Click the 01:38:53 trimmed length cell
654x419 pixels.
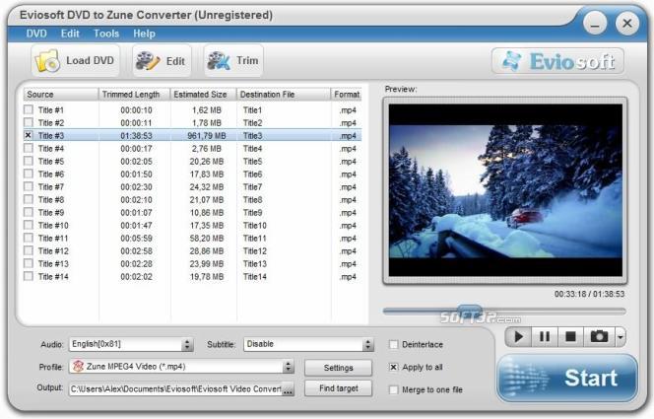click(x=136, y=136)
